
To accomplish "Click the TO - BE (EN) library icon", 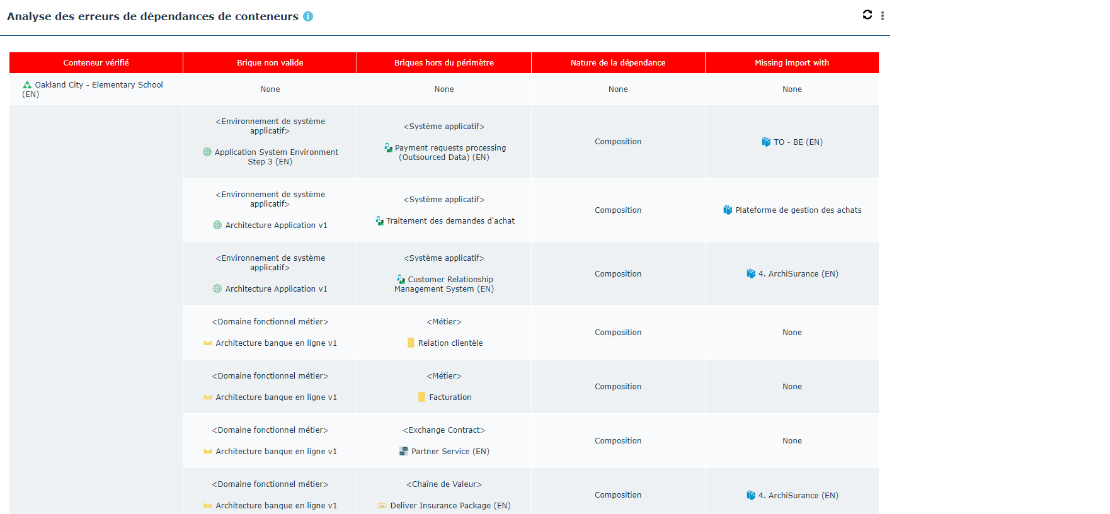I will click(766, 142).
